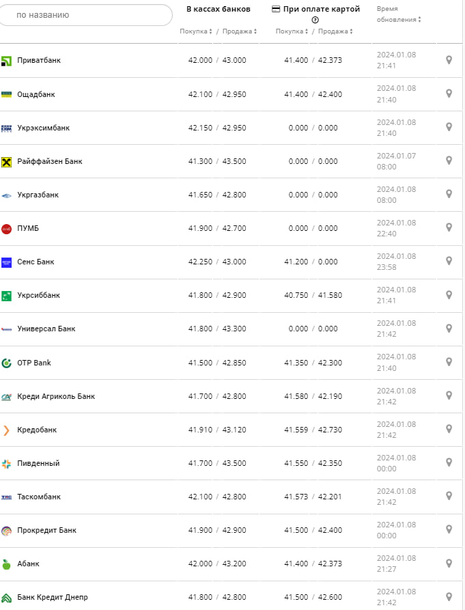This screenshot has height=610, width=465.
Task: Show the Укрсиббанк branch location pin
Action: pyautogui.click(x=449, y=295)
